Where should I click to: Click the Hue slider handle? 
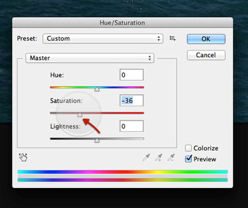97,89
